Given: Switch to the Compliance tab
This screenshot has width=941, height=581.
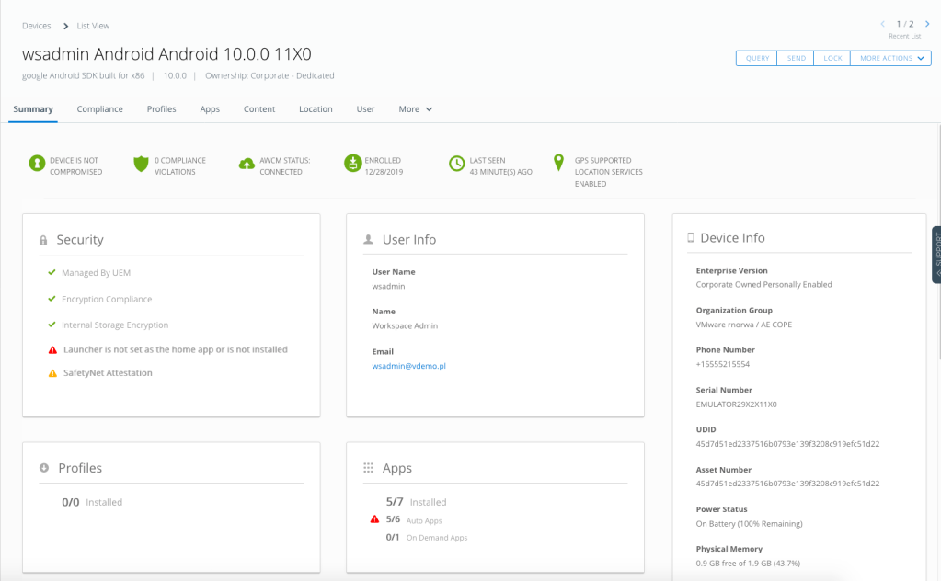Looking at the screenshot, I should pos(99,109).
